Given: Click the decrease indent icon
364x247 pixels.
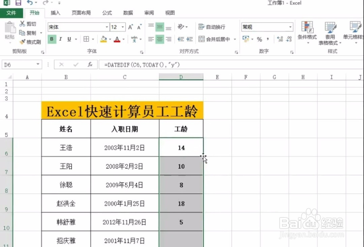Looking at the screenshot, I should coord(181,39).
